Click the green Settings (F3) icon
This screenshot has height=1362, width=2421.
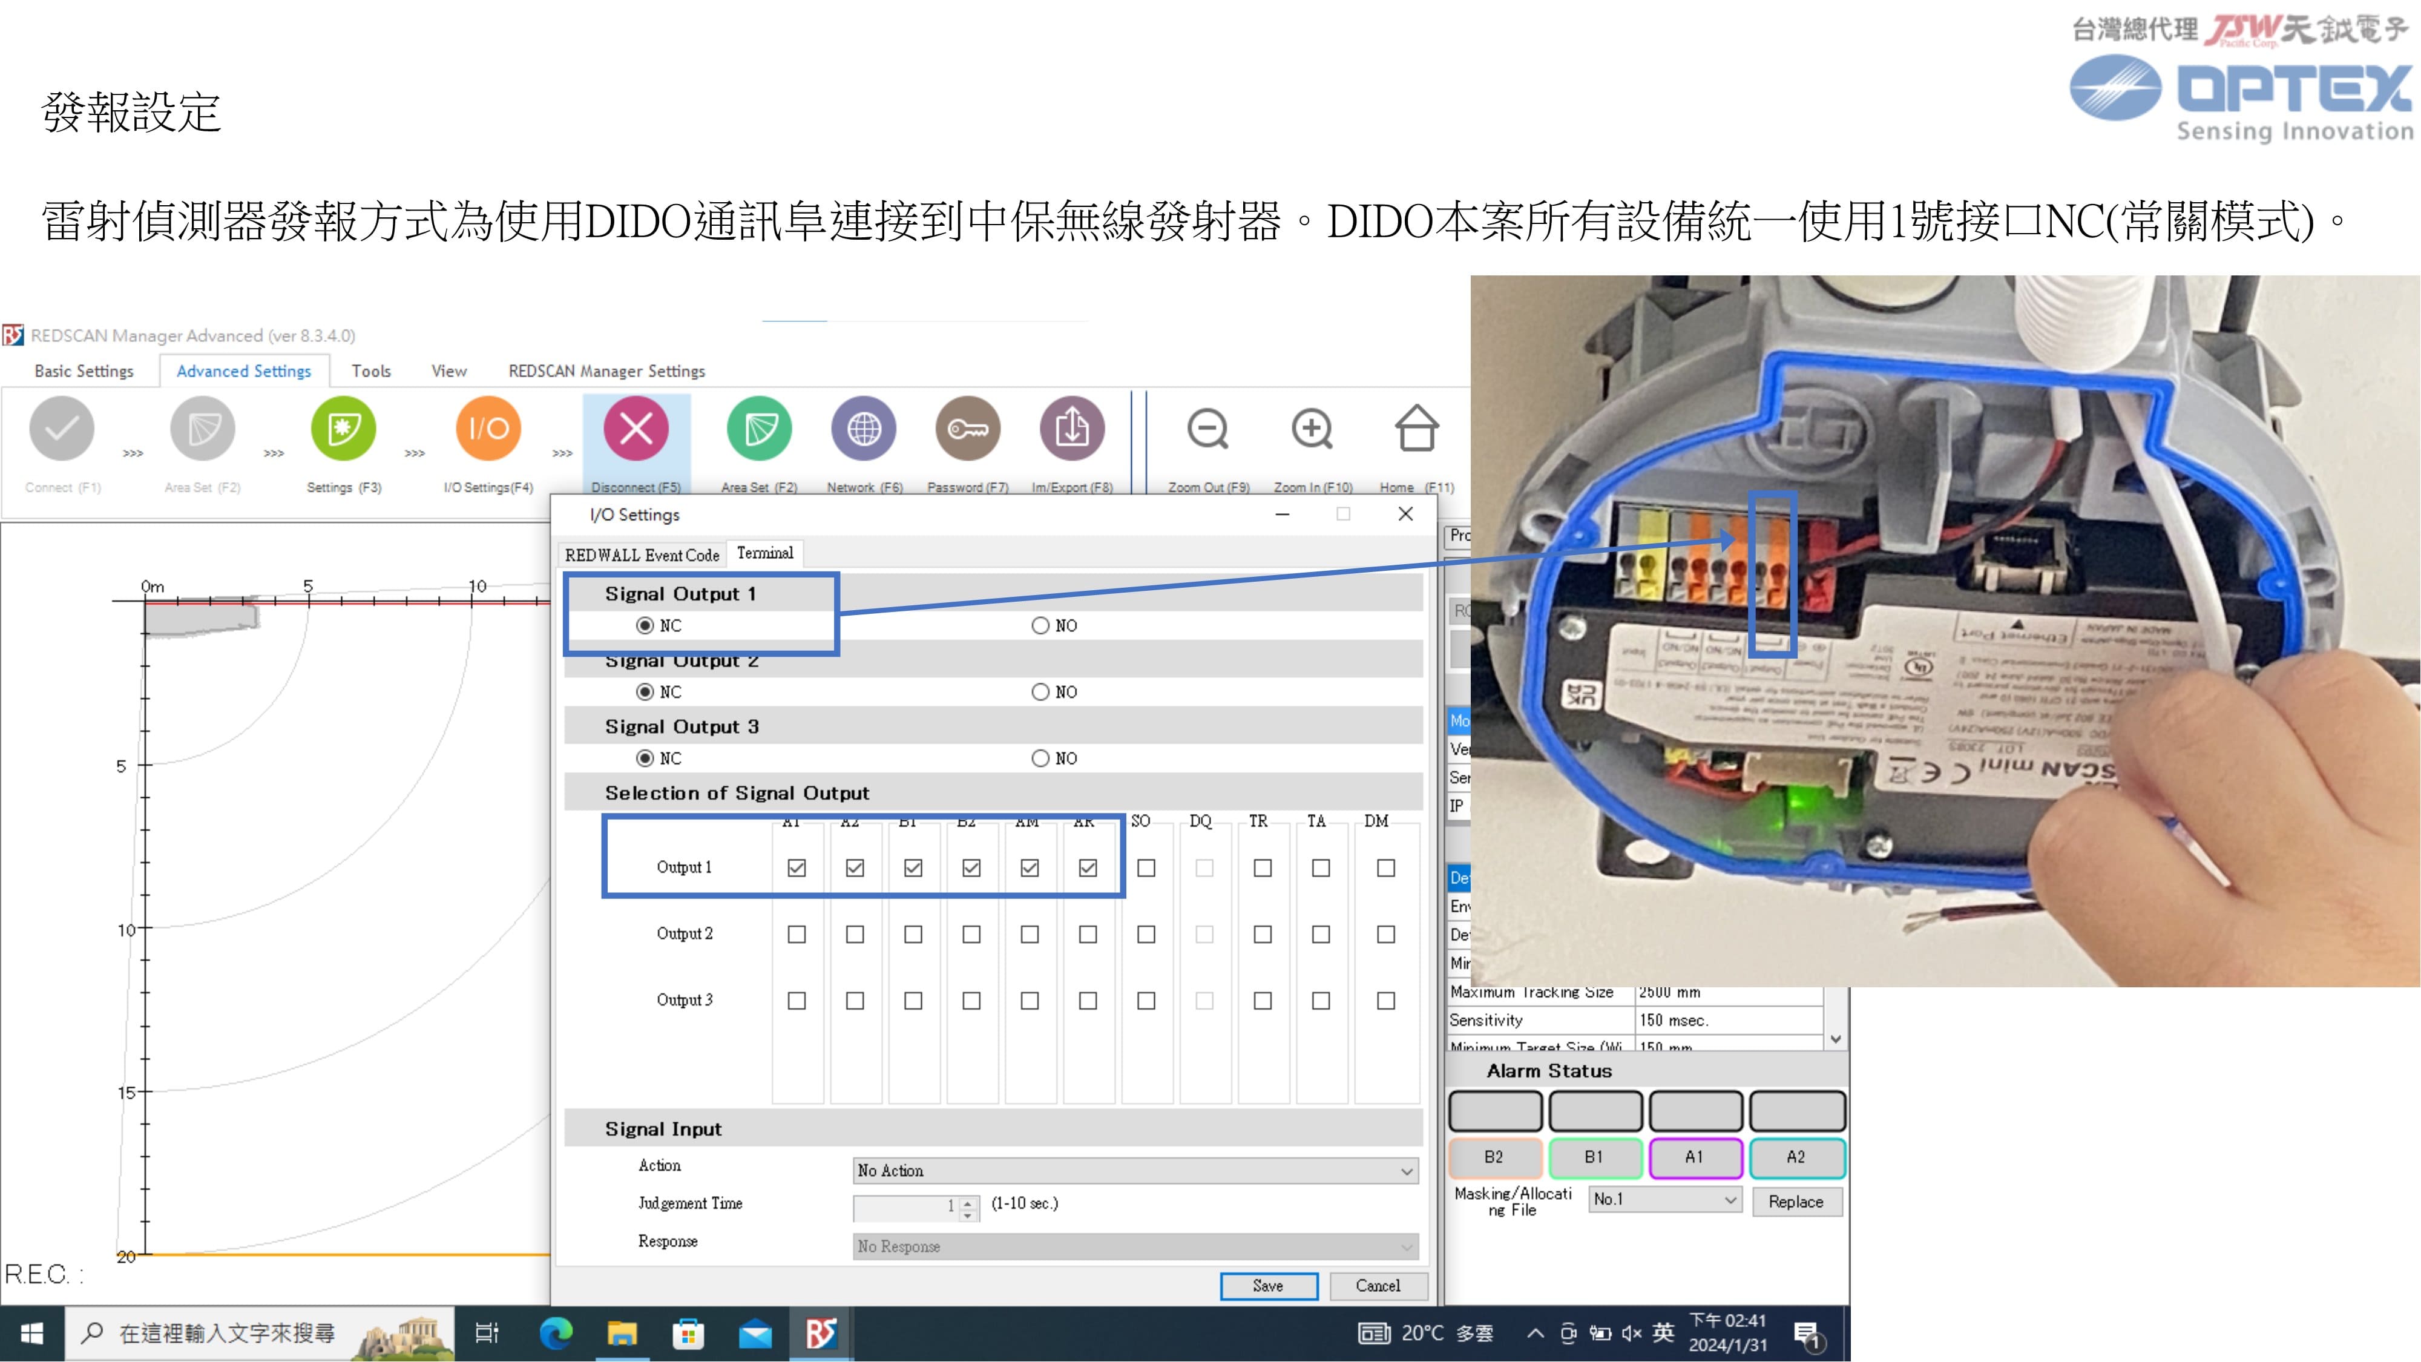tap(343, 430)
